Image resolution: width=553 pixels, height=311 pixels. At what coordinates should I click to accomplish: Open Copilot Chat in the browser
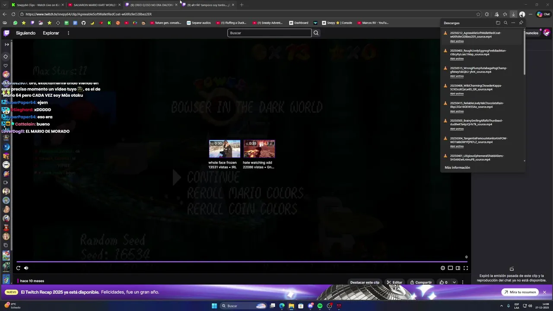click(x=543, y=14)
